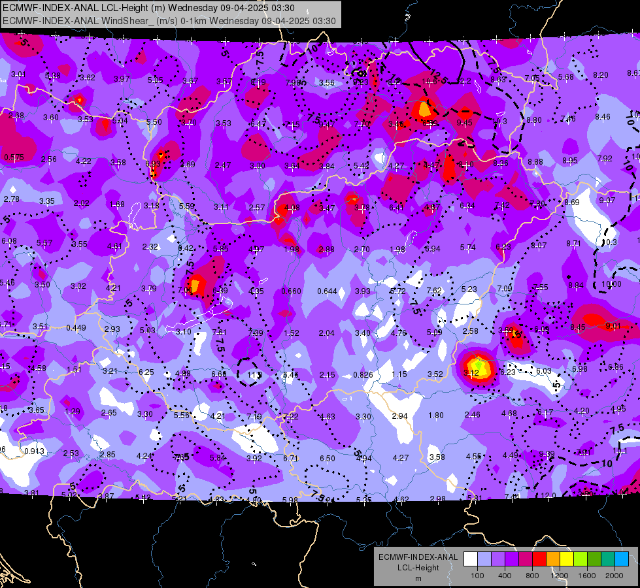Click the grid value '5.74'

pos(468,247)
